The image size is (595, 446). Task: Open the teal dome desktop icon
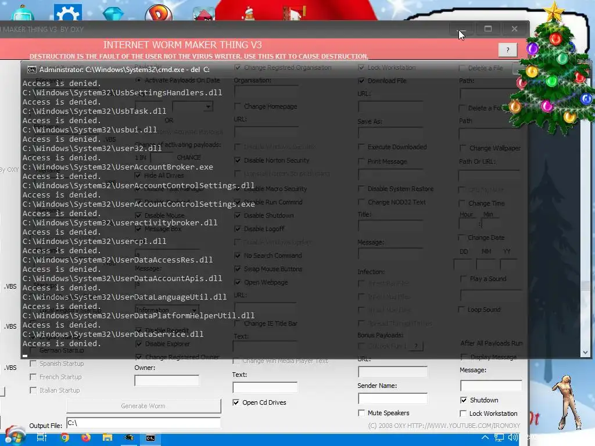(x=23, y=13)
